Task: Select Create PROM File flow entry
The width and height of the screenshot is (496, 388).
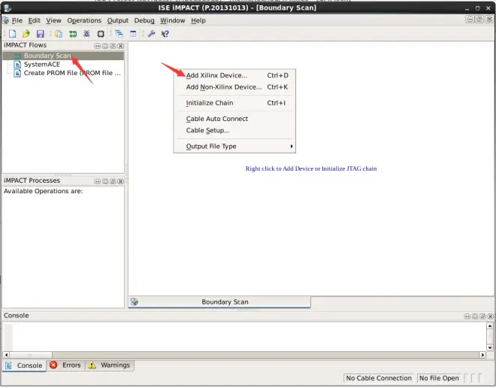Action: point(71,73)
